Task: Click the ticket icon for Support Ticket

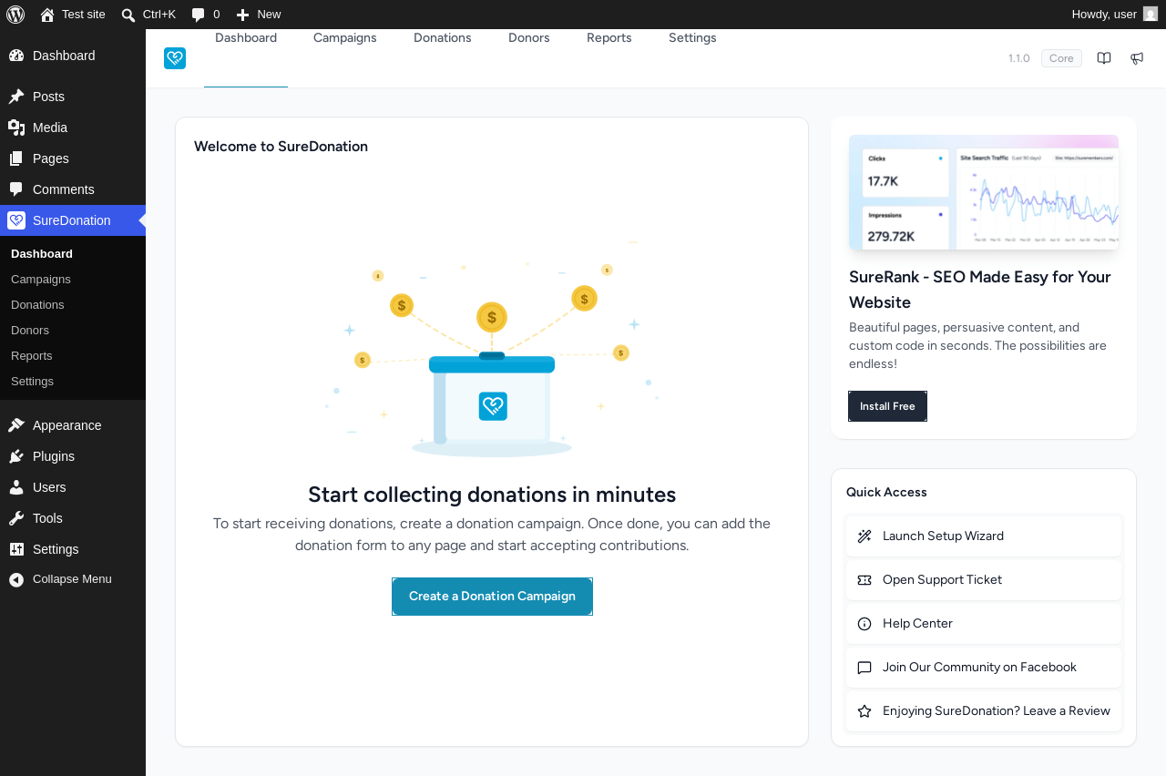Action: [864, 580]
